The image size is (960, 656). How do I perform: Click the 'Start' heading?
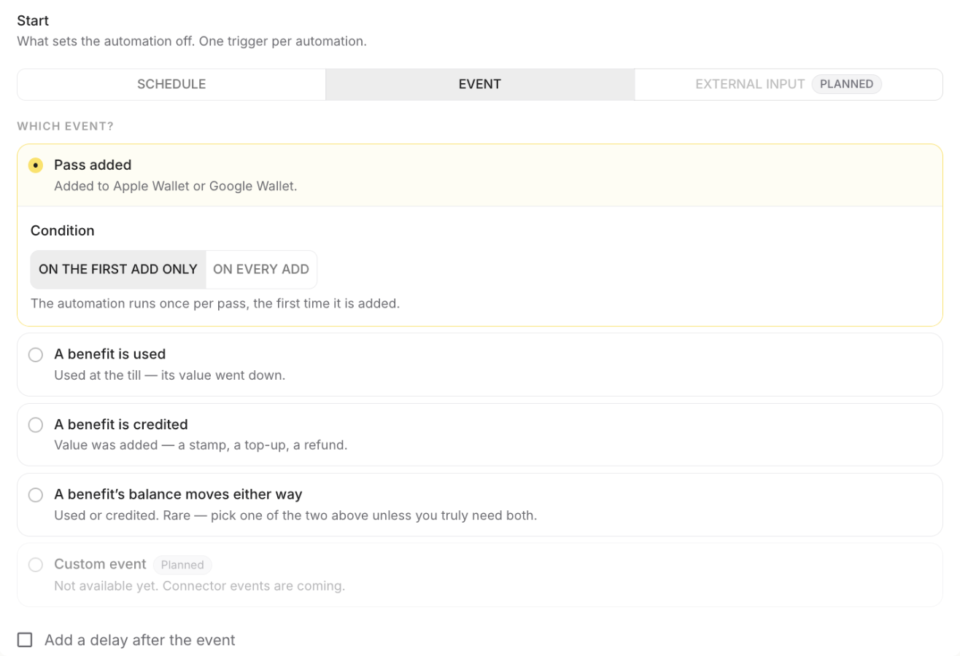point(34,20)
